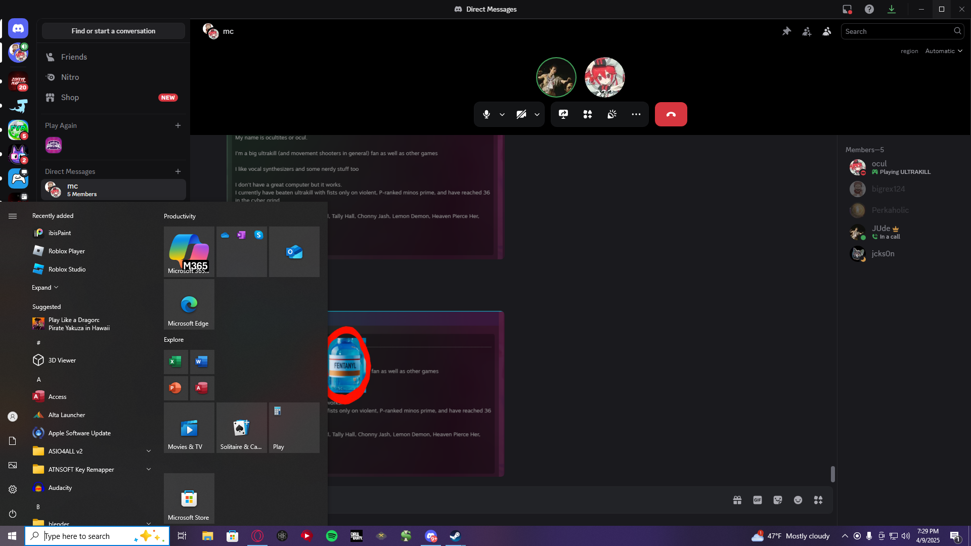The image size is (971, 546).
Task: Toggle the member list visibility
Action: point(827,31)
